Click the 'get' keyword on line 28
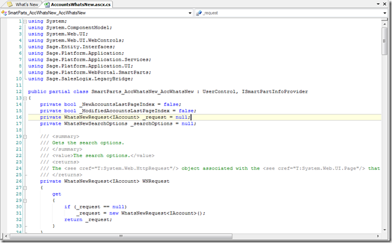 [x=57, y=194]
